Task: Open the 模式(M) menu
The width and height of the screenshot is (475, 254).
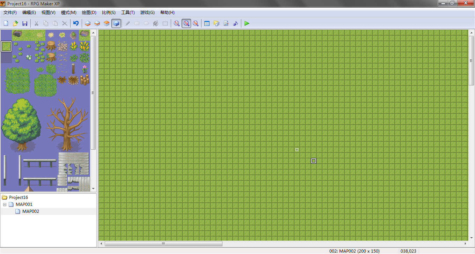Action: click(x=68, y=13)
